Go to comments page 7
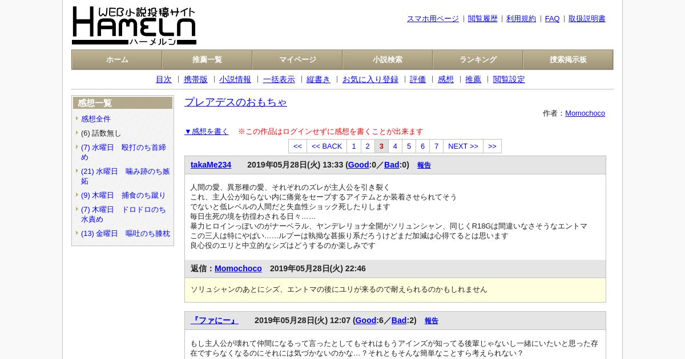The width and height of the screenshot is (685, 359). pos(436,146)
